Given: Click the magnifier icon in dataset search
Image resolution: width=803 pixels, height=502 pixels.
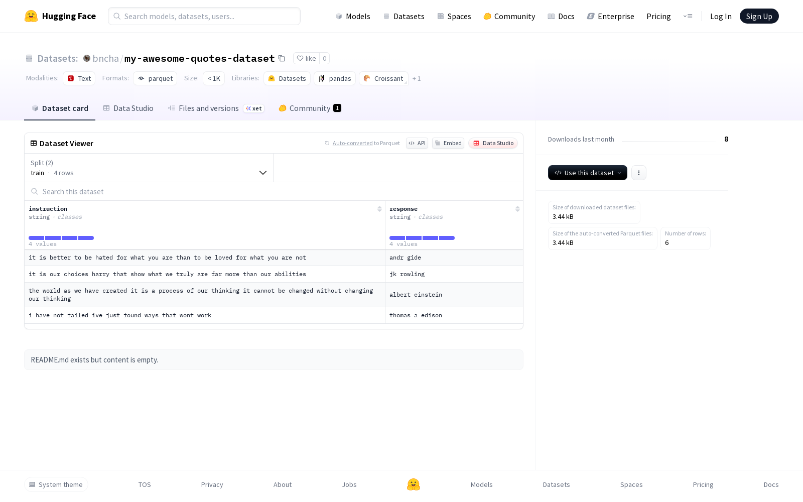Looking at the screenshot, I should (x=35, y=191).
